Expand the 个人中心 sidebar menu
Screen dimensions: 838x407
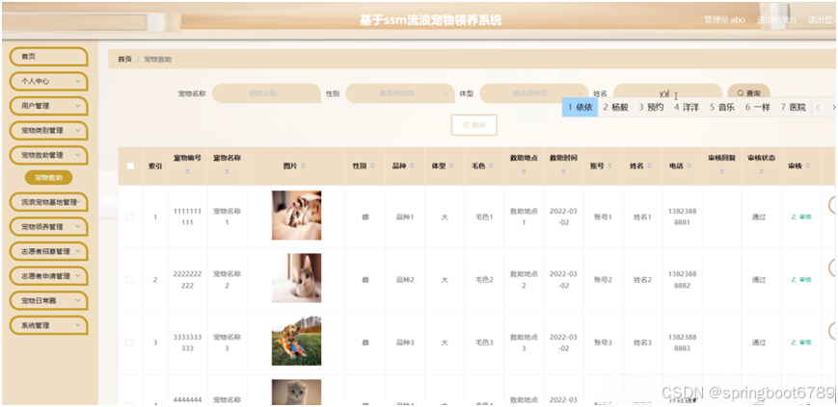tap(48, 81)
